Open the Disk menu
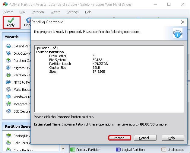190x153 pixels. 22,12
